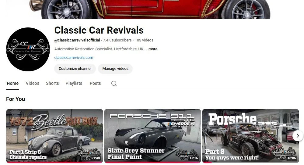304x165 pixels.
Task: Click the 7.4K subscribers text
Action: [x=117, y=40]
